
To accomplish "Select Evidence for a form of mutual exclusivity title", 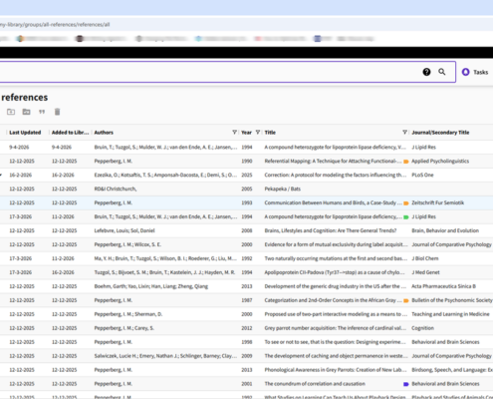I will 336,244.
